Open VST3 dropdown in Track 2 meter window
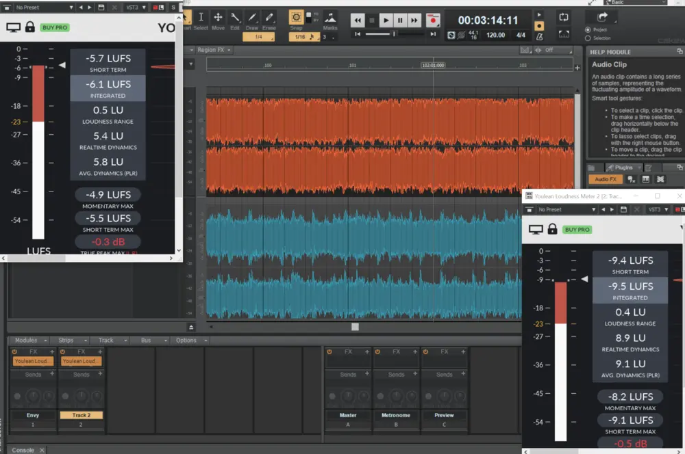This screenshot has width=685, height=454. coord(658,209)
